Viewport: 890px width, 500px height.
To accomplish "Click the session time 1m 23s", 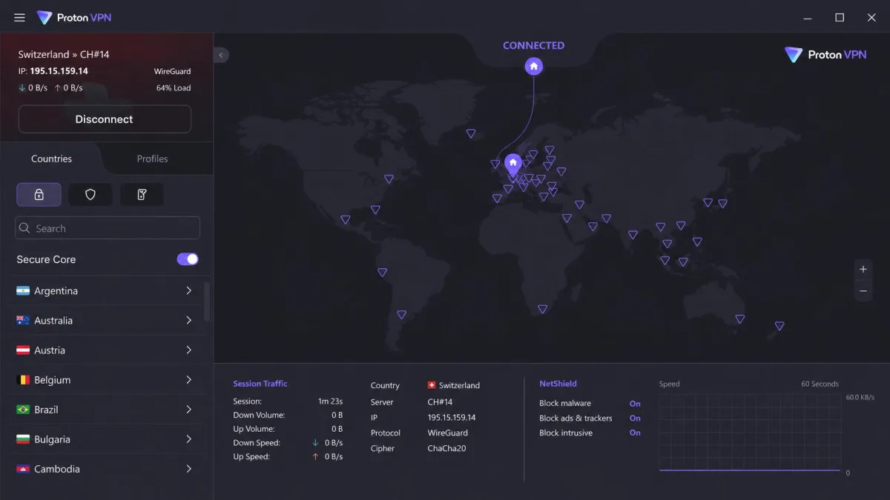I will [331, 401].
